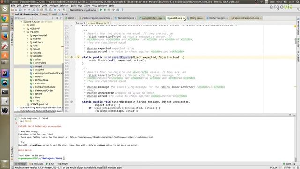This screenshot has width=300, height=169.
Task: Switch to the ExpectedException.java editor tab
Action: pos(246,18)
